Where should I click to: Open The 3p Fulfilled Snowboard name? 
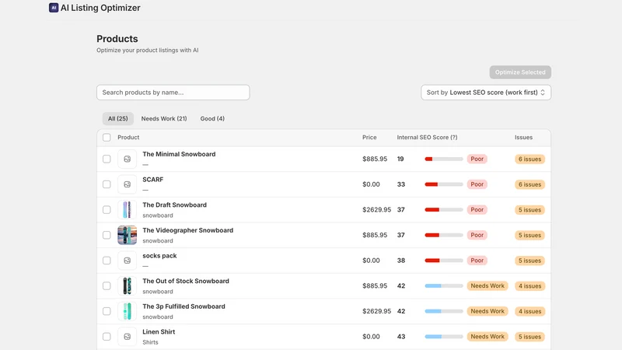[x=183, y=306]
